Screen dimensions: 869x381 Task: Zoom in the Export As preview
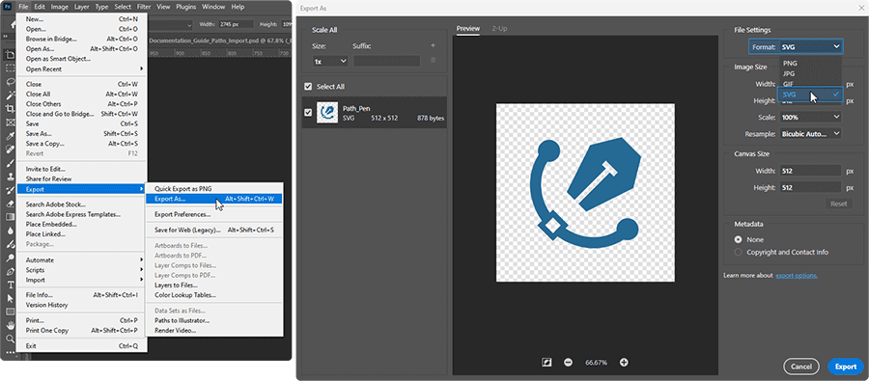click(x=624, y=362)
